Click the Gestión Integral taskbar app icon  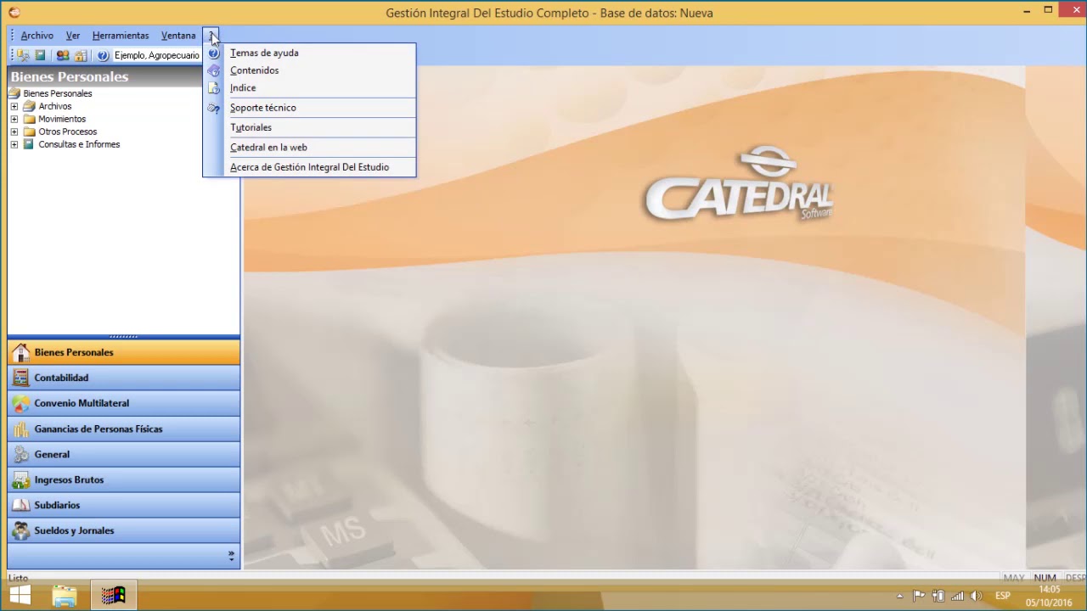point(113,596)
